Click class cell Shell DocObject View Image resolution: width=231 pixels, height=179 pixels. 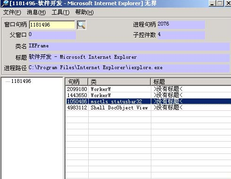tap(119, 107)
